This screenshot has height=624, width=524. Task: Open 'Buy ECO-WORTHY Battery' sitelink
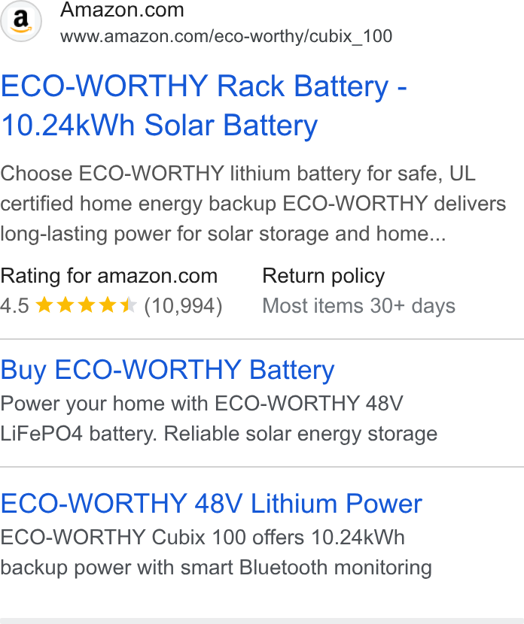[167, 370]
